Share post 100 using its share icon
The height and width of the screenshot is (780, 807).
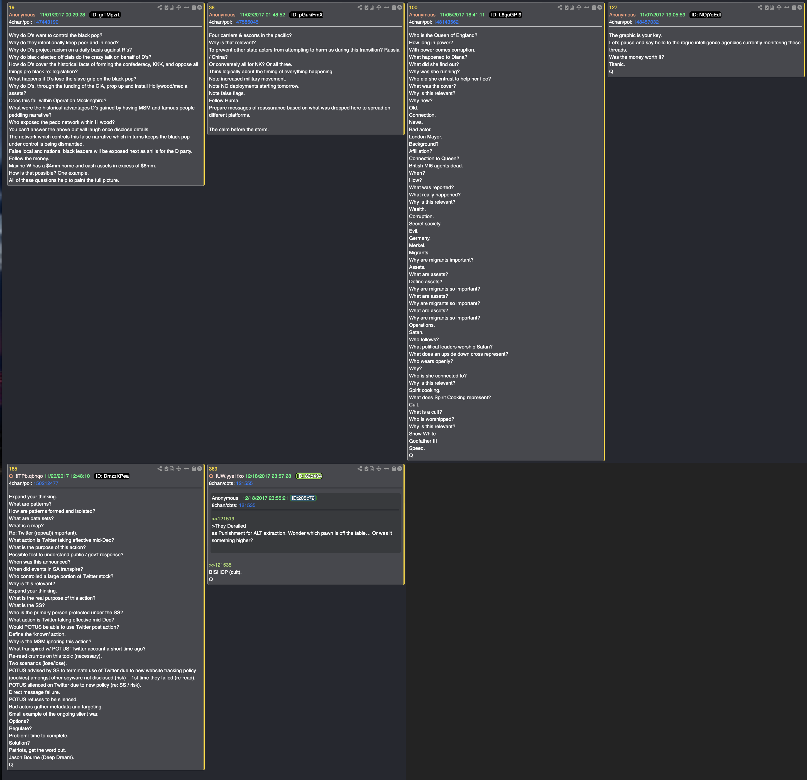point(560,8)
